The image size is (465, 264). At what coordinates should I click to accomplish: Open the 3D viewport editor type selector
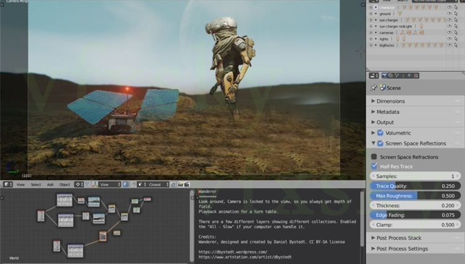click(7, 184)
